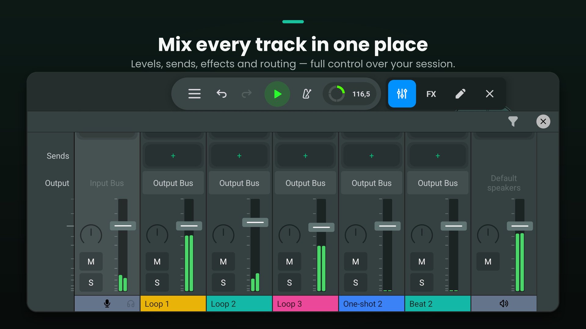Close the mixer panel with round X
Screen dimensions: 586x329
[x=543, y=122]
